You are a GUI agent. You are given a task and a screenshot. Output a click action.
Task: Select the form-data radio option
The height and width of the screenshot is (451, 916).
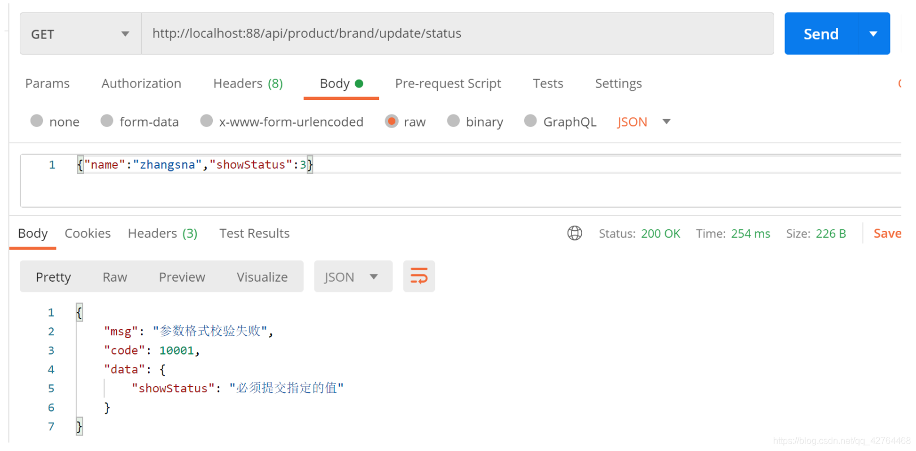pyautogui.click(x=107, y=121)
